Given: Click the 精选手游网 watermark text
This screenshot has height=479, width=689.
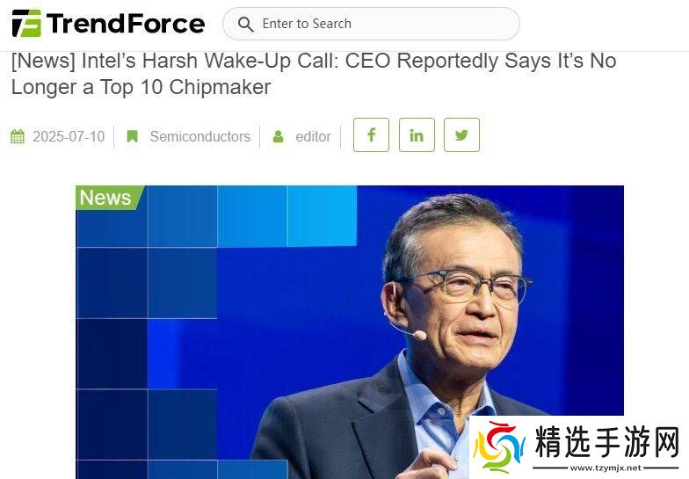Looking at the screenshot, I should tap(606, 441).
